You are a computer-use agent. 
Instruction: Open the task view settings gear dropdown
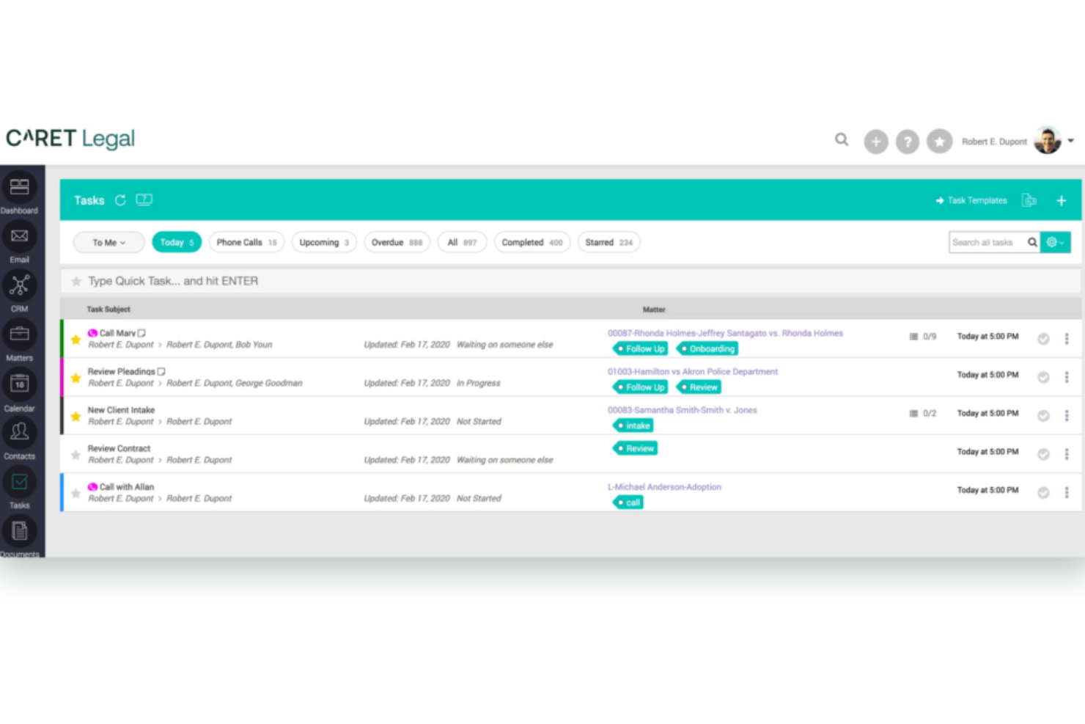(1054, 242)
